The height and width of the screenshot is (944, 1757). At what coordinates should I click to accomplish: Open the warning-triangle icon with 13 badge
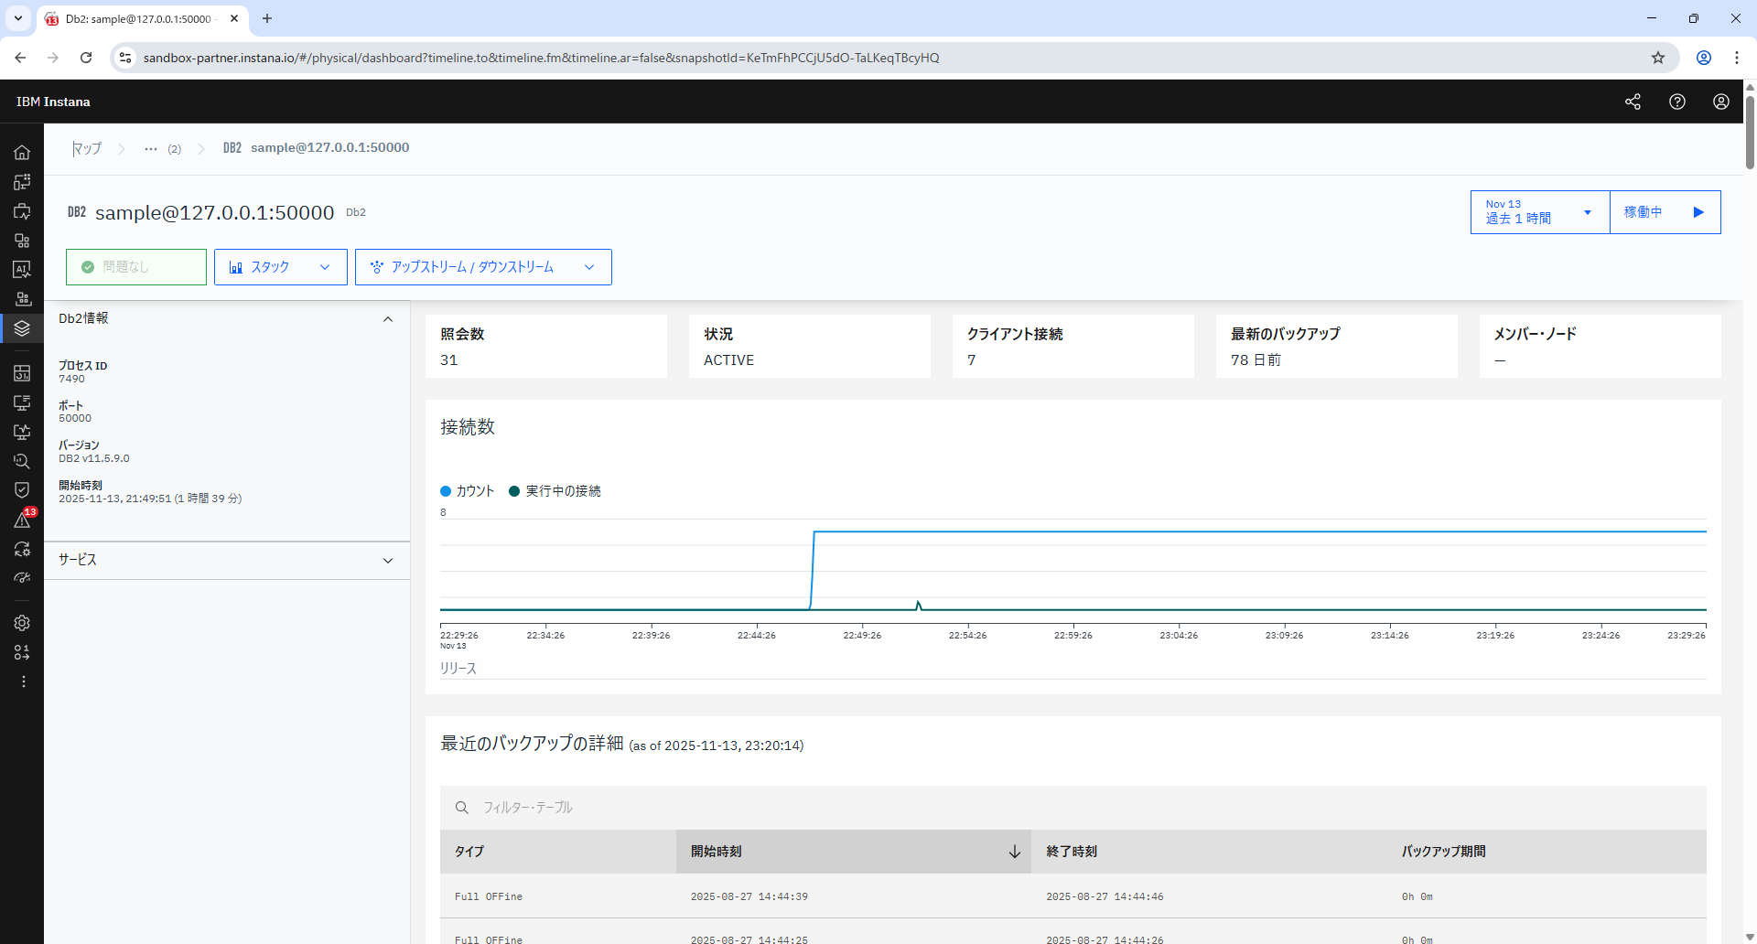[23, 520]
